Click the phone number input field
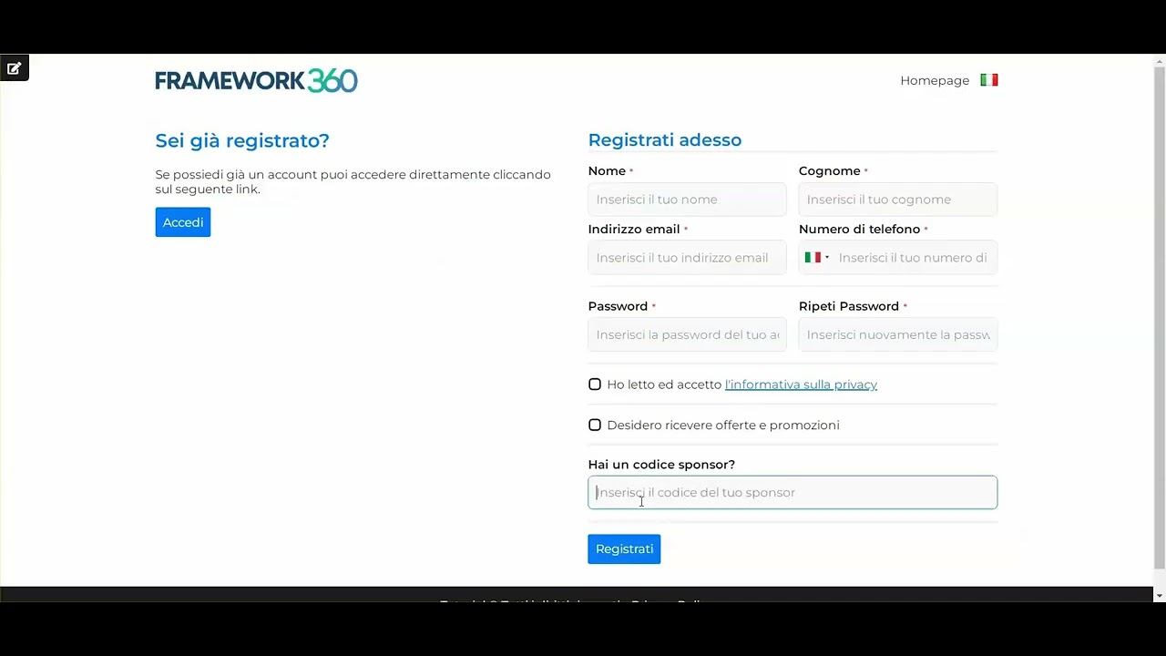This screenshot has height=656, width=1166. click(914, 258)
